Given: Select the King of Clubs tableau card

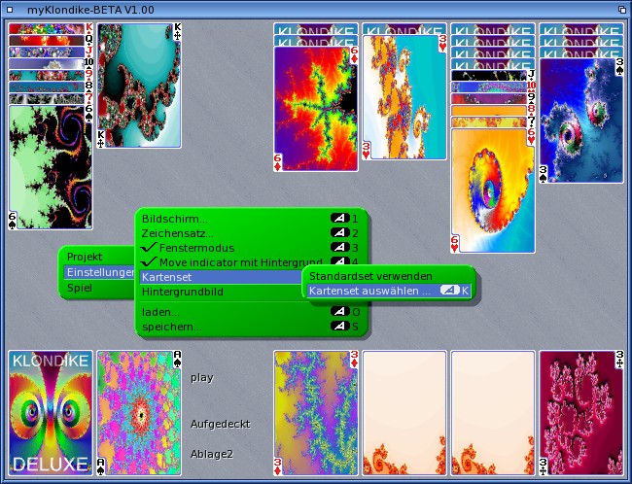Looking at the screenshot, I should 139,86.
